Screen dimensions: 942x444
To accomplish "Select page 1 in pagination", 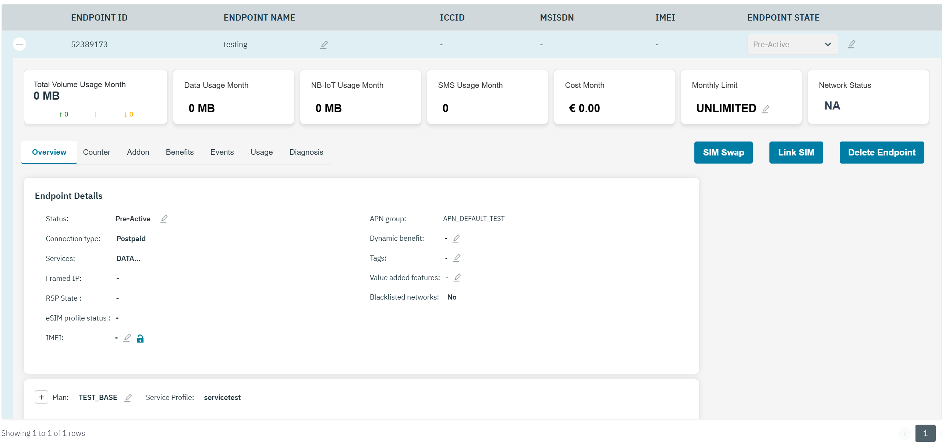I will pyautogui.click(x=925, y=433).
